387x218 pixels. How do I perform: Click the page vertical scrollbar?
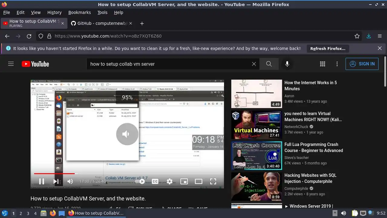(385, 71)
